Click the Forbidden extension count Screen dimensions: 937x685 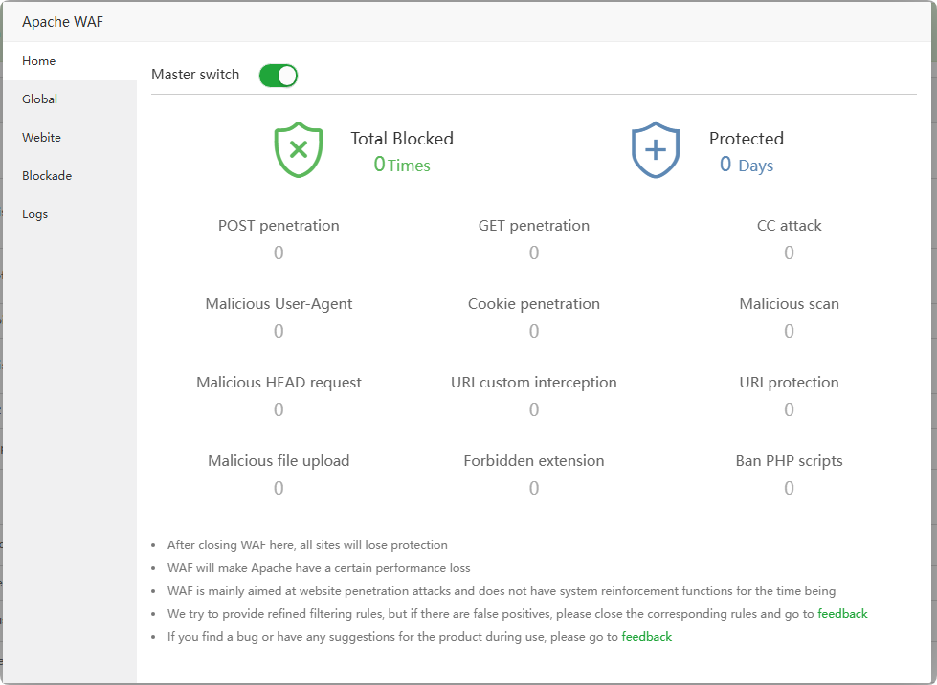point(534,489)
